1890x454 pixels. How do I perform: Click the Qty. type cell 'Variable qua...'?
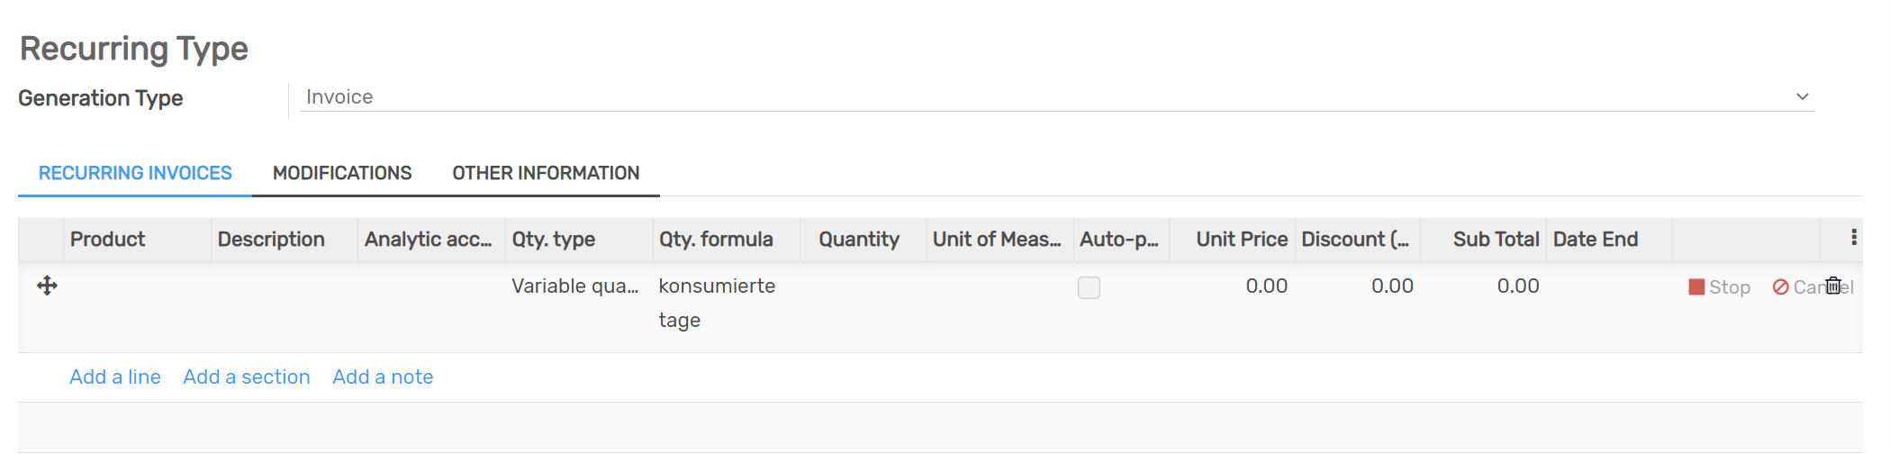click(x=575, y=286)
